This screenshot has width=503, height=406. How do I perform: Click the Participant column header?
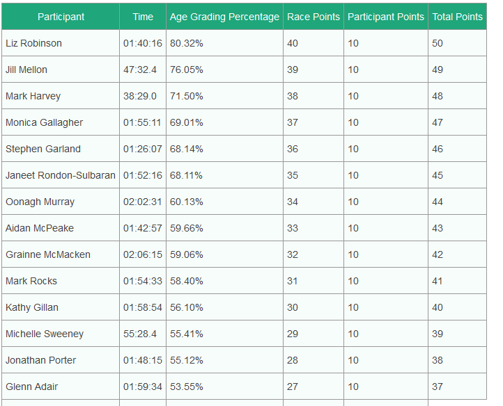(61, 17)
